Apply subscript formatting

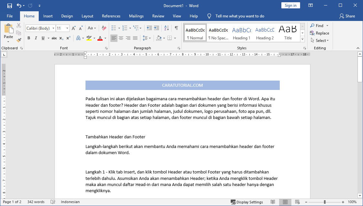coord(61,38)
